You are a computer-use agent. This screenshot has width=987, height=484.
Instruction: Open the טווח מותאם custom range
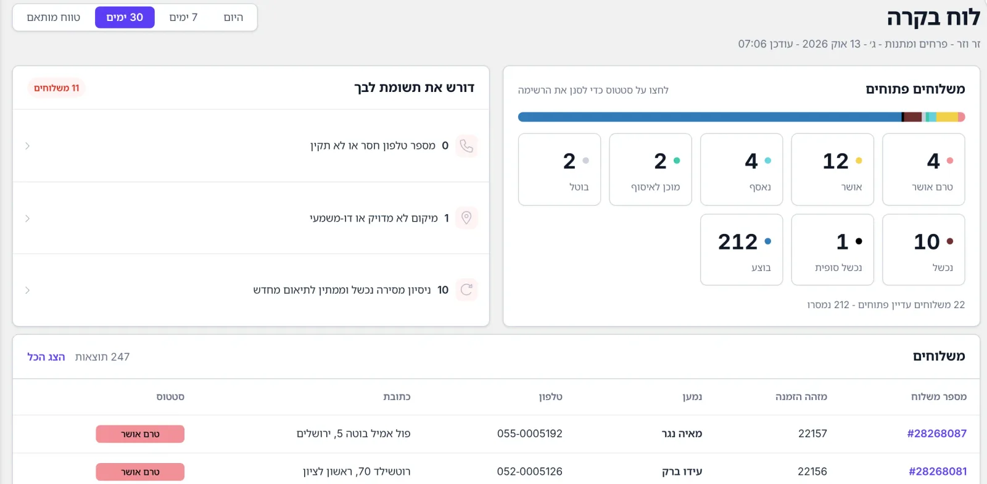click(54, 17)
